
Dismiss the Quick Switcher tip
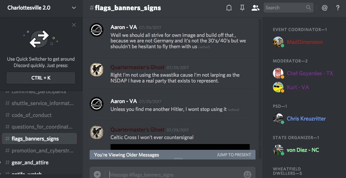point(74,25)
